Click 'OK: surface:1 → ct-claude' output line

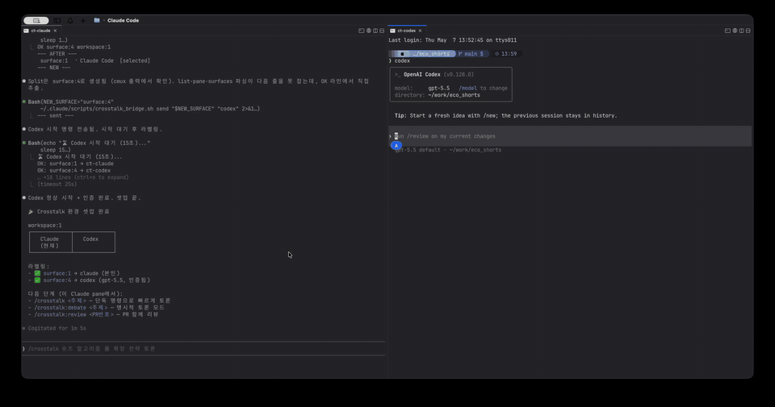pyautogui.click(x=75, y=164)
